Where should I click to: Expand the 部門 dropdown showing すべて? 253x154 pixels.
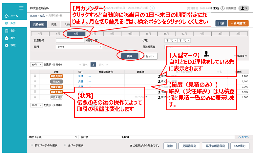point(79,47)
